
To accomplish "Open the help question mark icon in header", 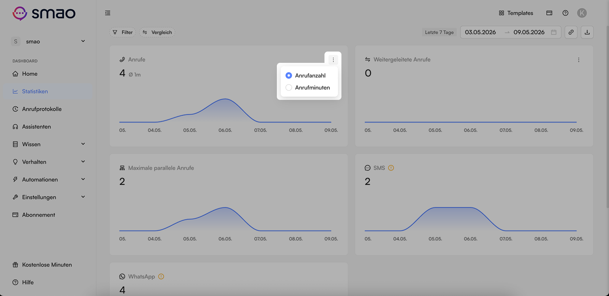I will click(565, 13).
